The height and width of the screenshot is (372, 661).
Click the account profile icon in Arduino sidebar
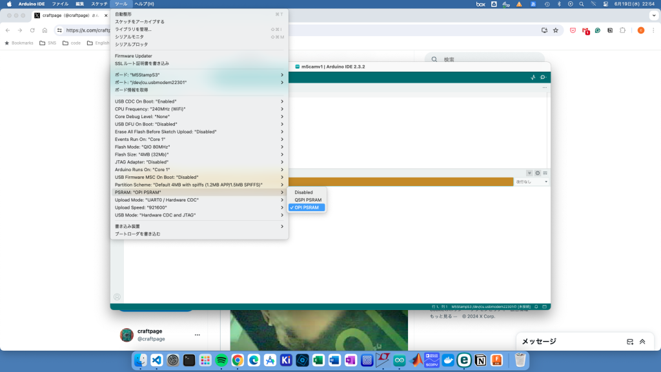coord(117,297)
